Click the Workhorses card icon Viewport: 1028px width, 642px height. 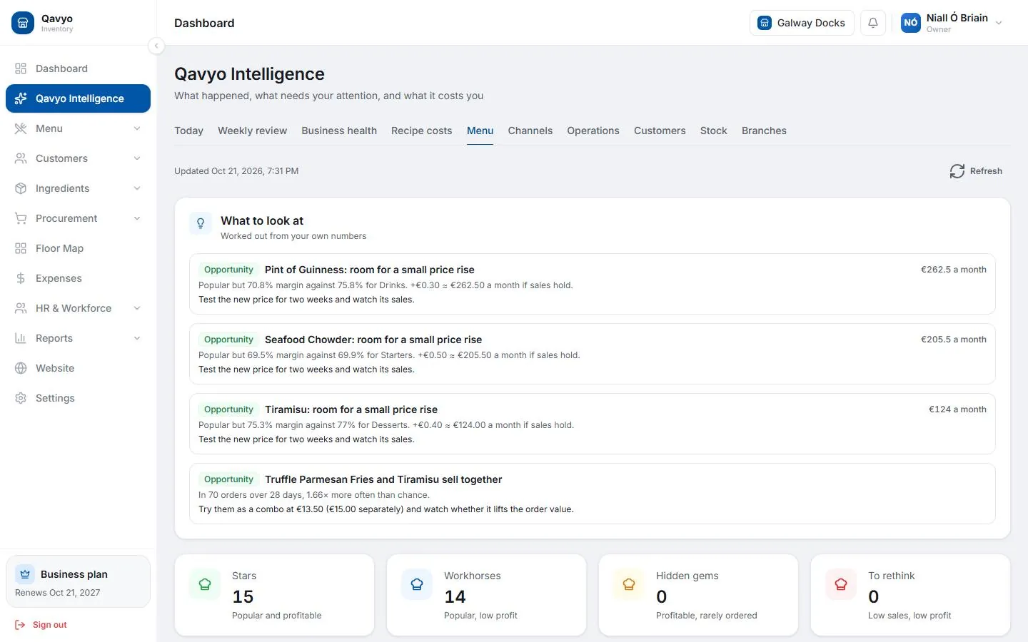pyautogui.click(x=417, y=584)
